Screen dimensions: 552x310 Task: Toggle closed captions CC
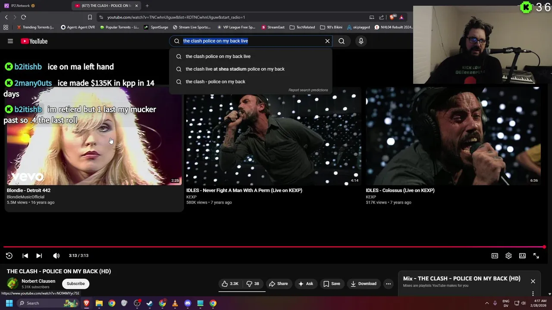coord(495,256)
